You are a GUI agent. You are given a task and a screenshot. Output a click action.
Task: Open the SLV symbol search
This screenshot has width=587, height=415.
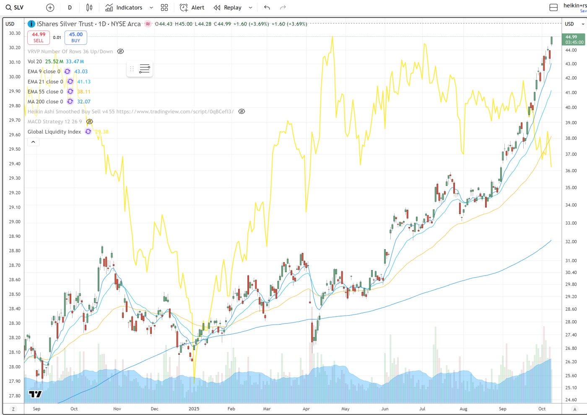coord(15,8)
